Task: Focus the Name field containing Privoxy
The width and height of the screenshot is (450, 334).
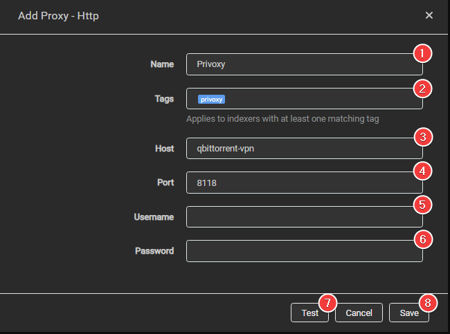Action: coord(298,64)
